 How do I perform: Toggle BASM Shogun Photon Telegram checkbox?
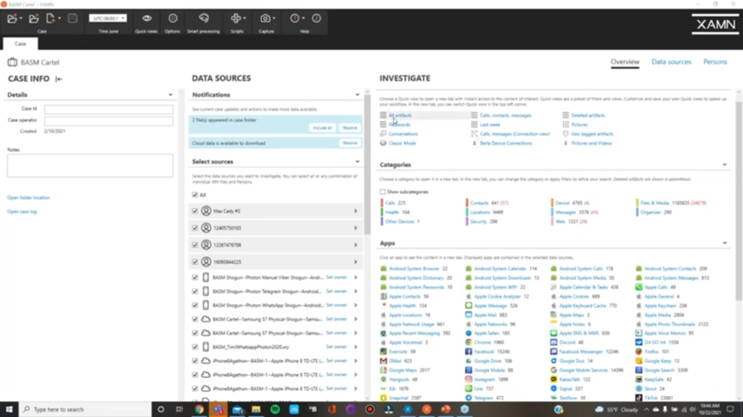point(194,291)
